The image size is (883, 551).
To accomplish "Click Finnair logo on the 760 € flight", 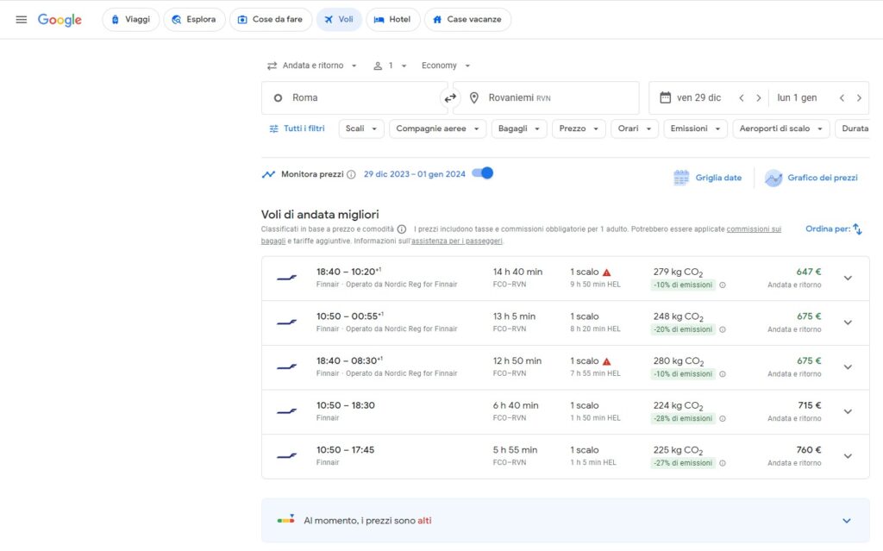I will (286, 456).
